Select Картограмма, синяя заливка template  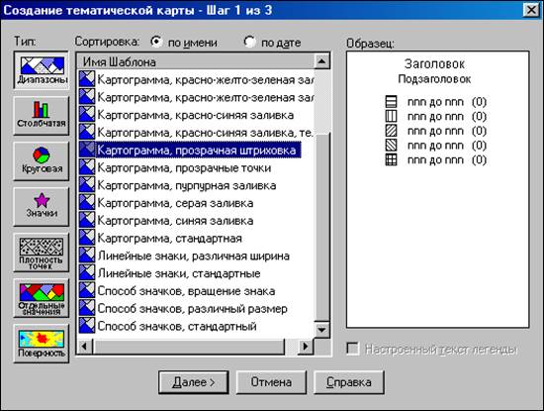coord(175,221)
